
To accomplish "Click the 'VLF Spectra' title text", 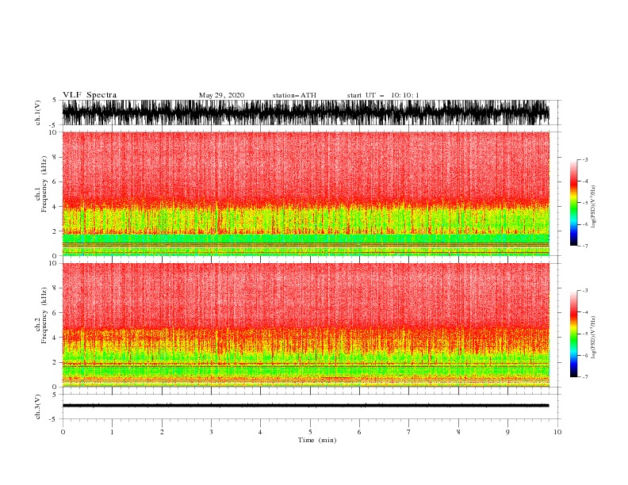I will 90,95.
